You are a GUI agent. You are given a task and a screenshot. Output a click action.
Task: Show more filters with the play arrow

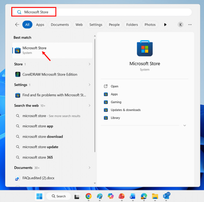[165, 25]
